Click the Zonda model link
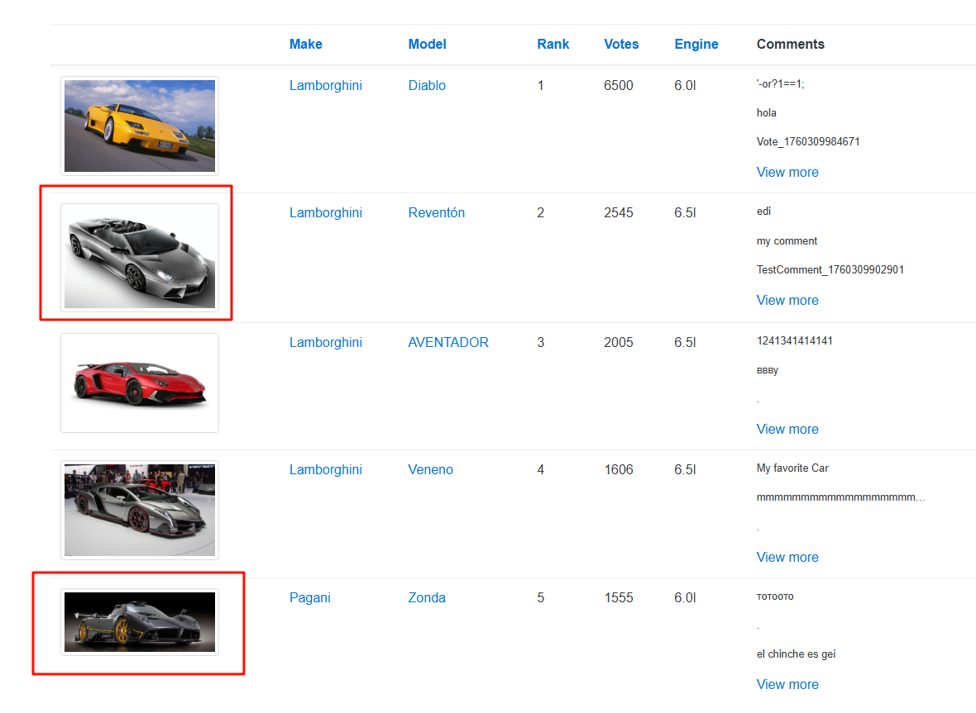 click(x=427, y=598)
